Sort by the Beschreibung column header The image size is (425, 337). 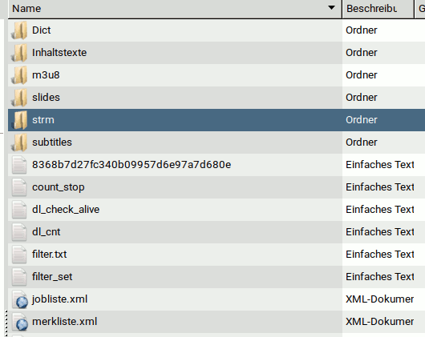click(x=378, y=9)
